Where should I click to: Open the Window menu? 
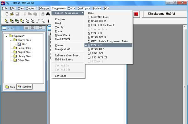tap(97, 8)
